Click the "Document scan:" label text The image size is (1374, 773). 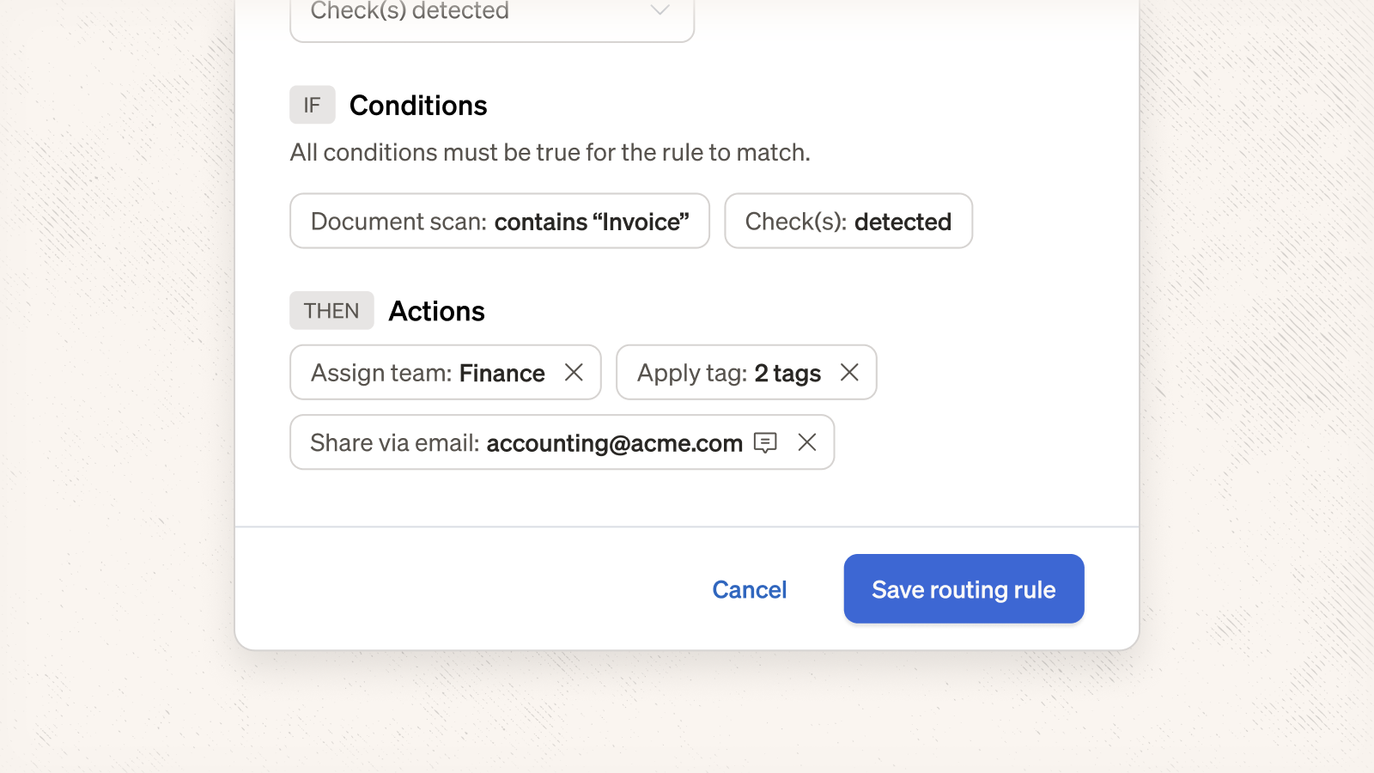398,222
